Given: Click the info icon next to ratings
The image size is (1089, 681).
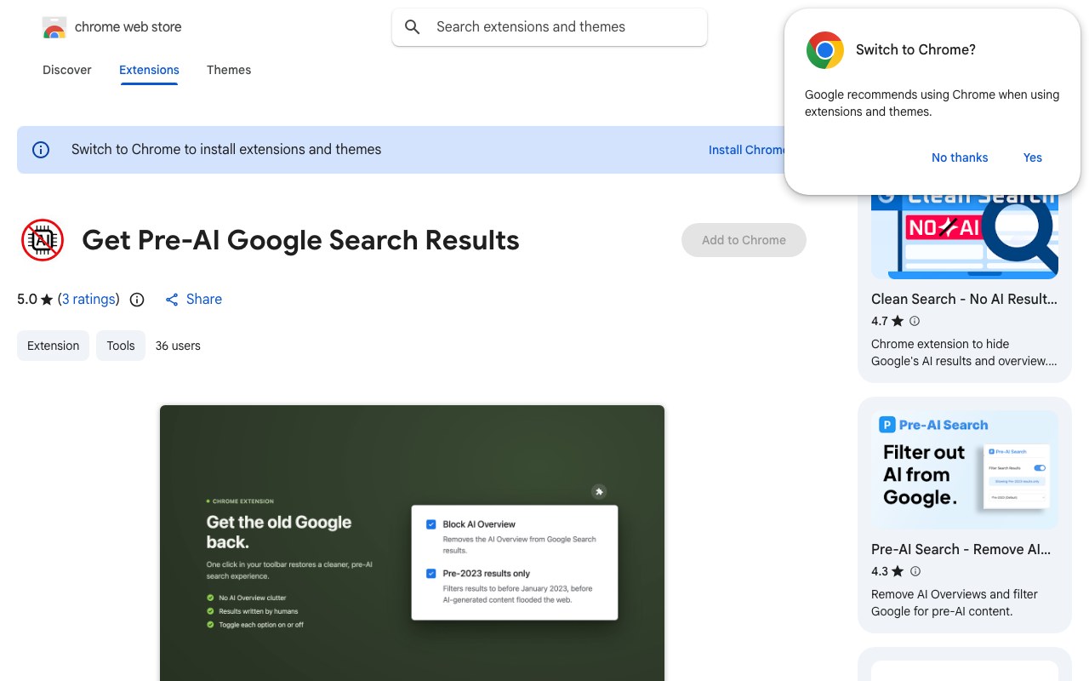Looking at the screenshot, I should click(137, 300).
